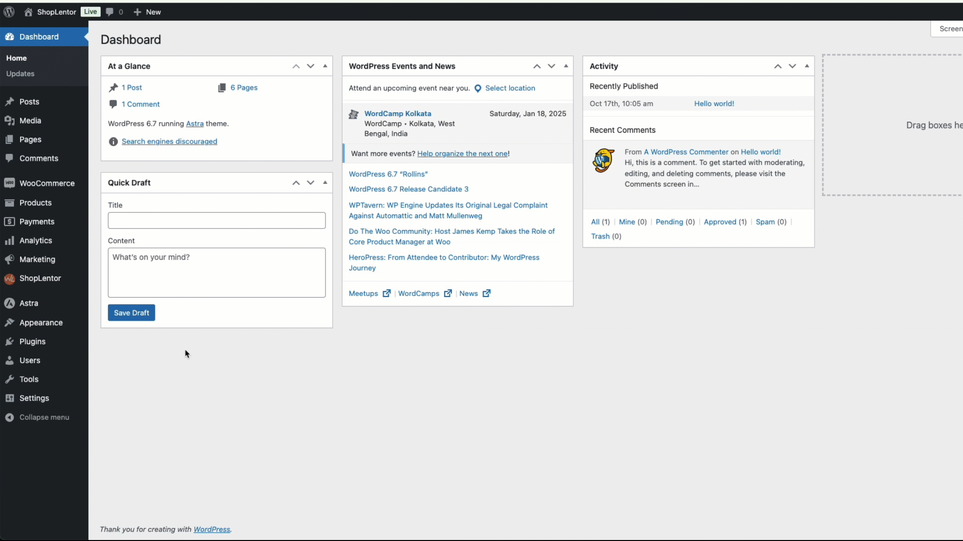Click the WooCommerce icon in sidebar
Image resolution: width=963 pixels, height=541 pixels.
pyautogui.click(x=10, y=183)
